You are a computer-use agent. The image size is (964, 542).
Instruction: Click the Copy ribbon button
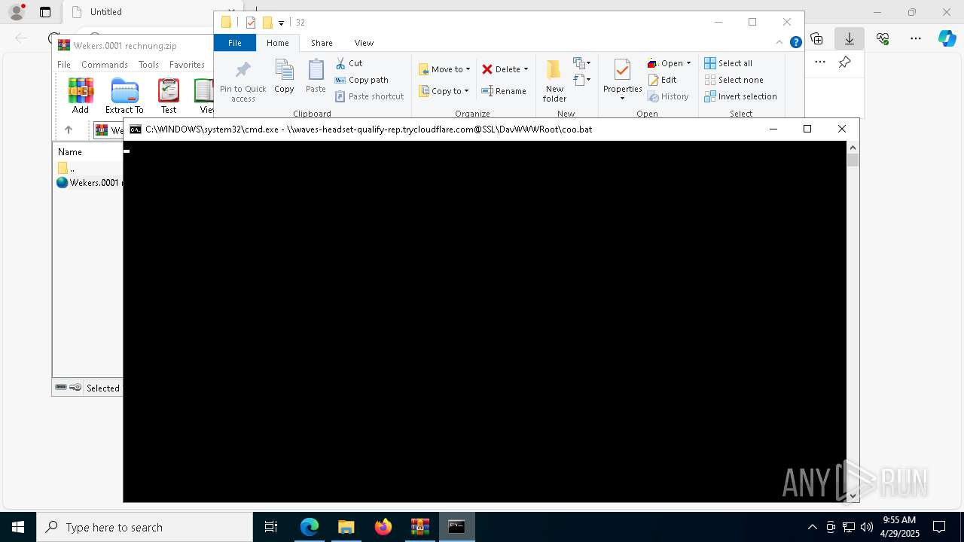click(x=284, y=77)
